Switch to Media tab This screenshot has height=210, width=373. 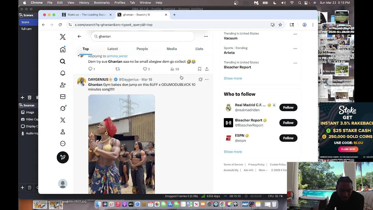coord(172,49)
